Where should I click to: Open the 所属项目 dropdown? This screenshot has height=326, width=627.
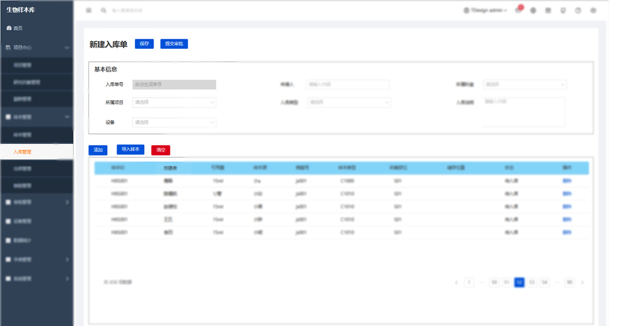[x=174, y=102]
